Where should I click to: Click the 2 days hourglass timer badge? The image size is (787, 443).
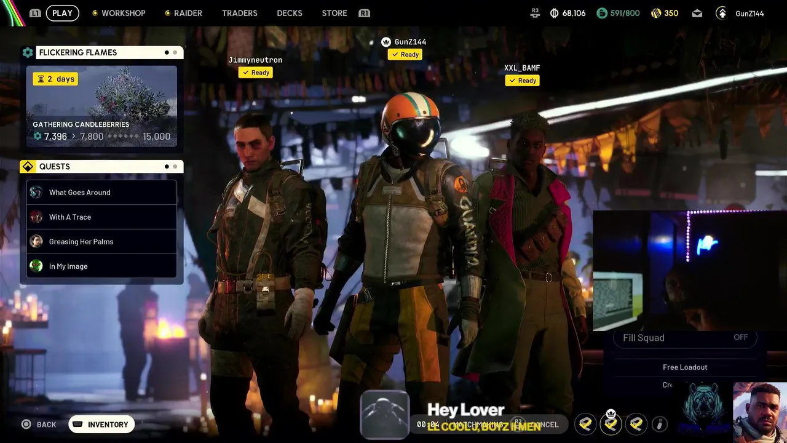coord(55,79)
